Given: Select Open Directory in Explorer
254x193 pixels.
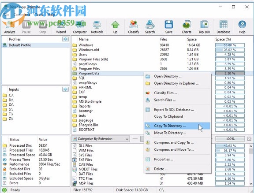Looking at the screenshot, I should (178, 83).
